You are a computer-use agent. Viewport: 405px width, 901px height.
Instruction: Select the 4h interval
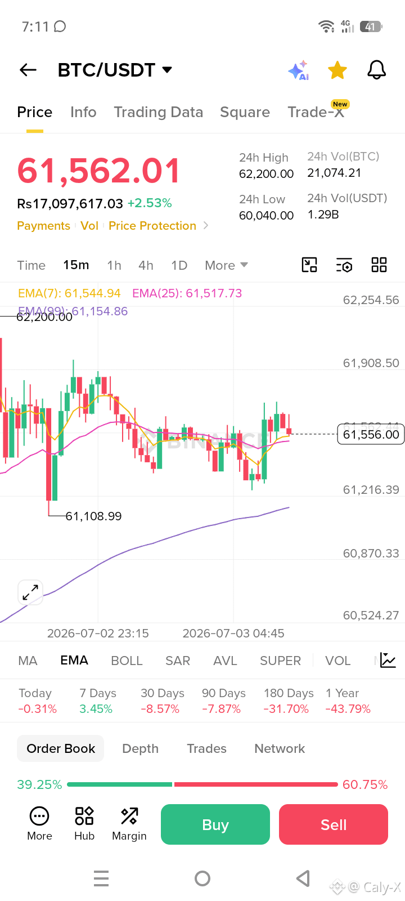pos(146,265)
